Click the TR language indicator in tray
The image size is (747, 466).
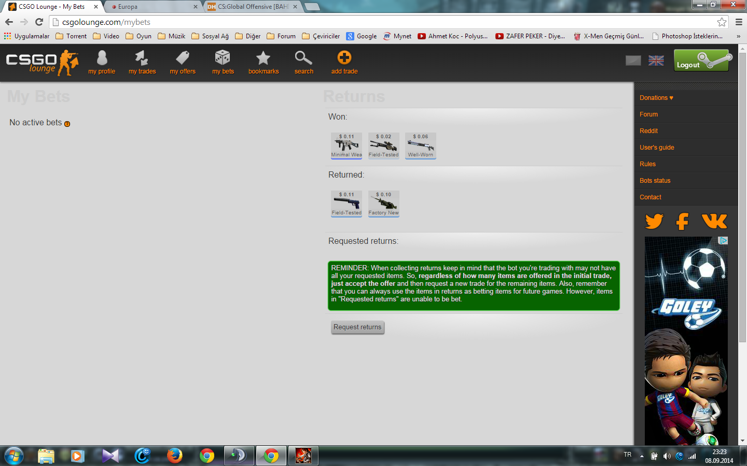point(628,455)
